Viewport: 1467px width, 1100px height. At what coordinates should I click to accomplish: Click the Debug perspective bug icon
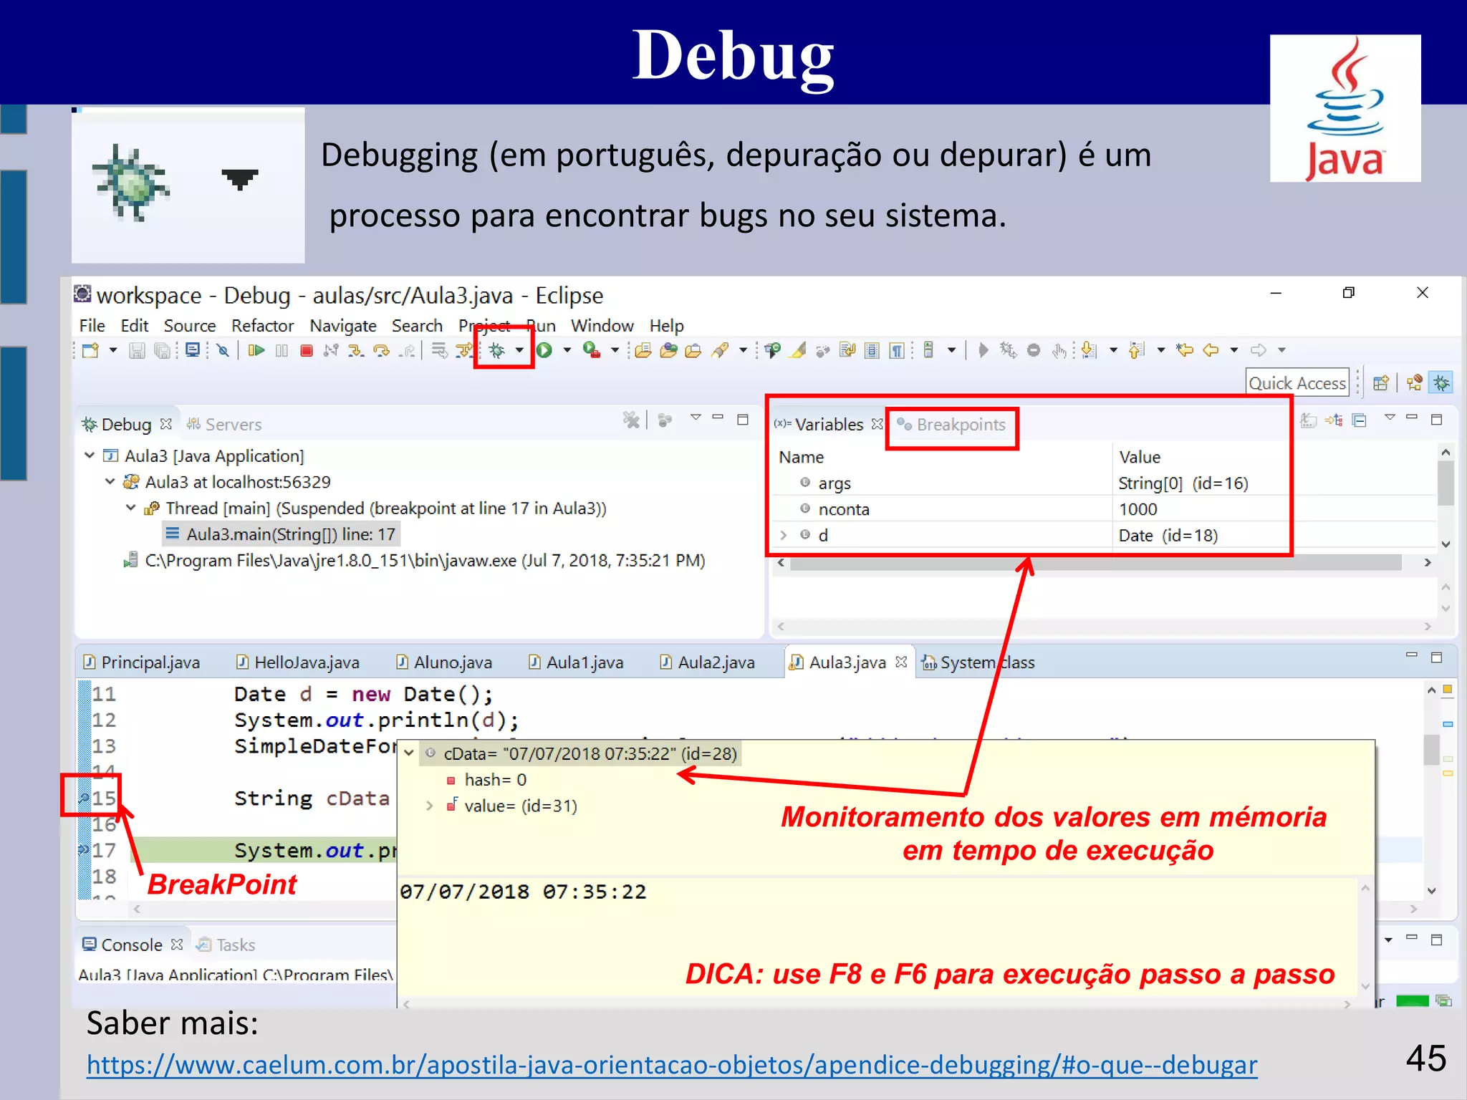(x=1440, y=383)
